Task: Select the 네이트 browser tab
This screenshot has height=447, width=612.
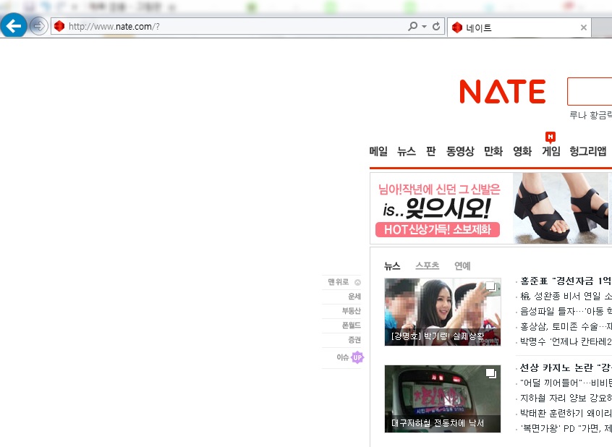Action: click(x=519, y=27)
